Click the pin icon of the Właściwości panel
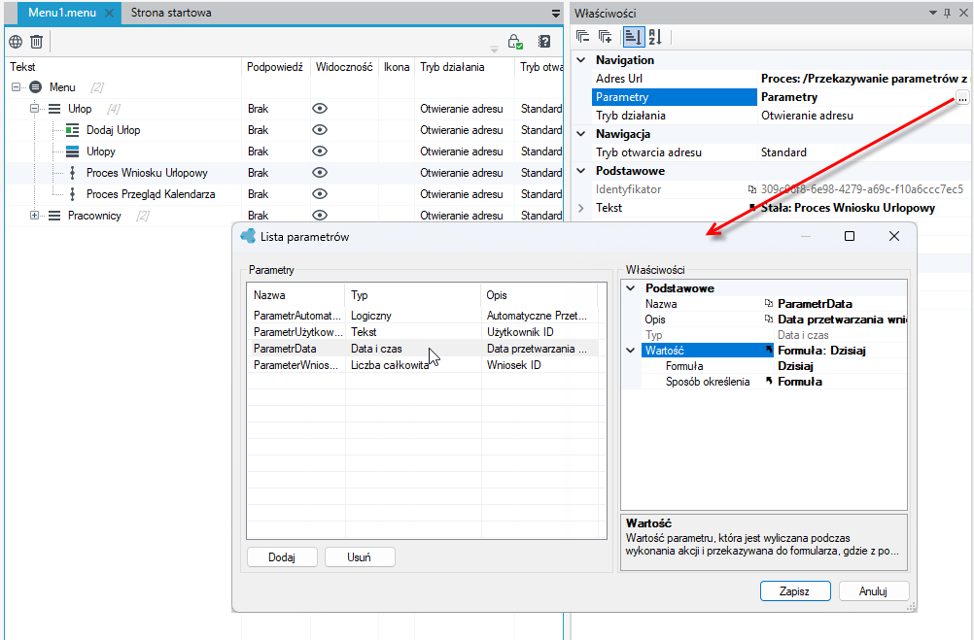Image resolution: width=974 pixels, height=640 pixels. 948,13
